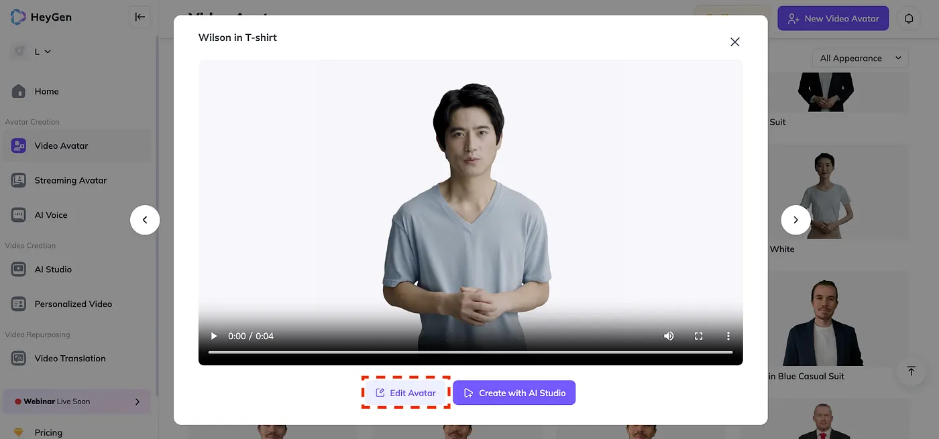The width and height of the screenshot is (939, 439).
Task: Open the video three-dot options menu
Action: [728, 336]
